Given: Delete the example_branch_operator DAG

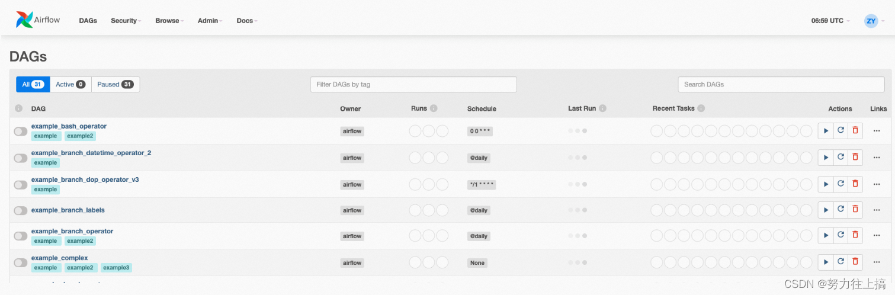Looking at the screenshot, I should 855,236.
